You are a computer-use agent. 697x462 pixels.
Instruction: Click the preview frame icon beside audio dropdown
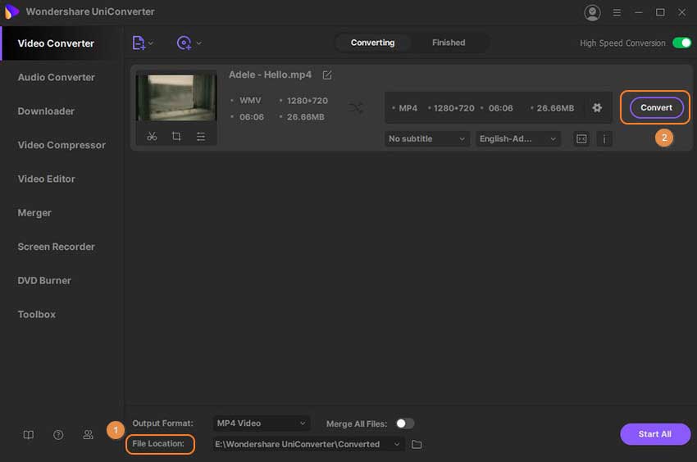581,139
